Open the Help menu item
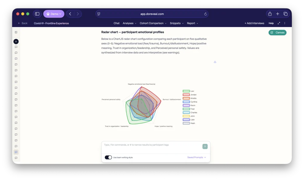304x180 pixels. [x=271, y=23]
